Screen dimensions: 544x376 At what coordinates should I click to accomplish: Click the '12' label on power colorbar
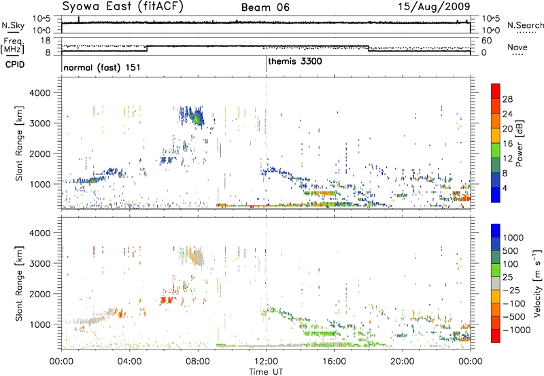point(507,159)
